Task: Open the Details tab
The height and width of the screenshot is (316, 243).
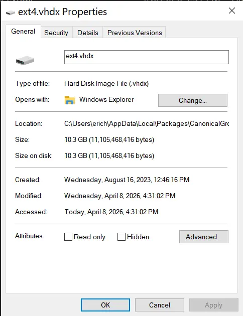Action: (x=88, y=33)
